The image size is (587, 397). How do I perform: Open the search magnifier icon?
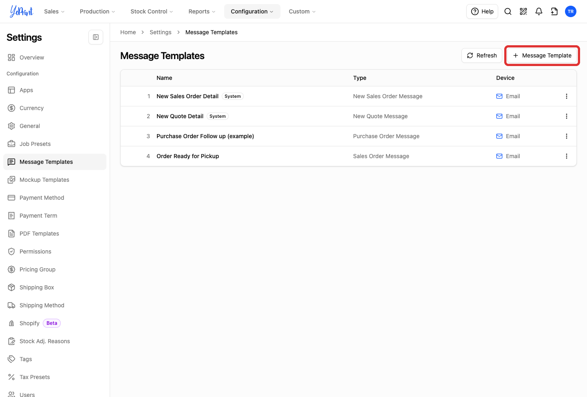pos(508,11)
